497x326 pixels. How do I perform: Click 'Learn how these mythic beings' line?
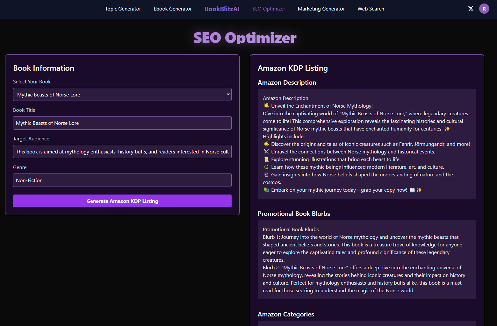[354, 167]
